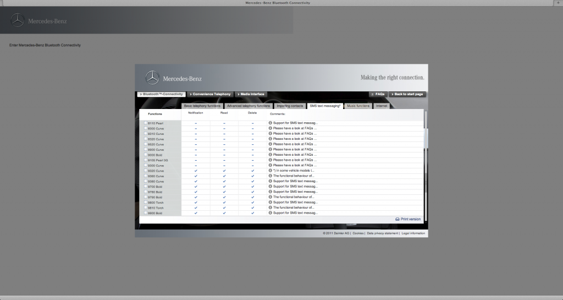Click the info icon in the 8300 Curve row
Image resolution: width=563 pixels, height=300 pixels.
tap(271, 128)
